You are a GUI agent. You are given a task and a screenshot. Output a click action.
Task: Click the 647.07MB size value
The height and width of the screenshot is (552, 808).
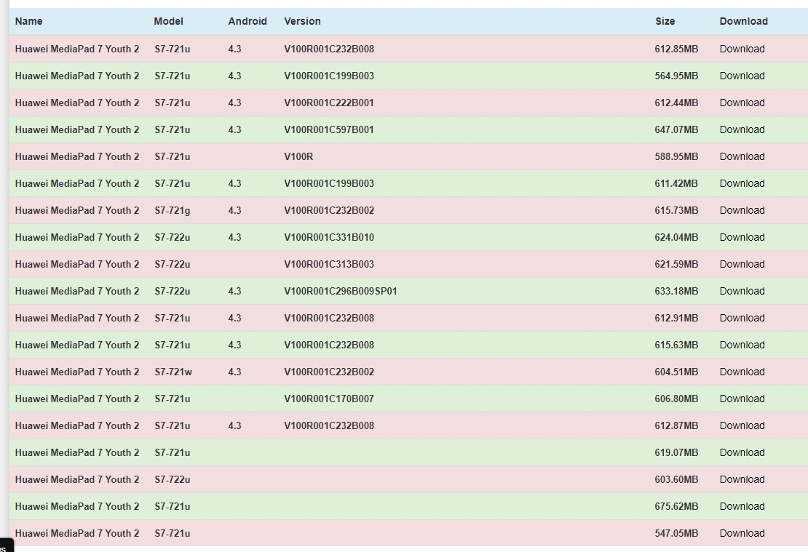point(676,129)
